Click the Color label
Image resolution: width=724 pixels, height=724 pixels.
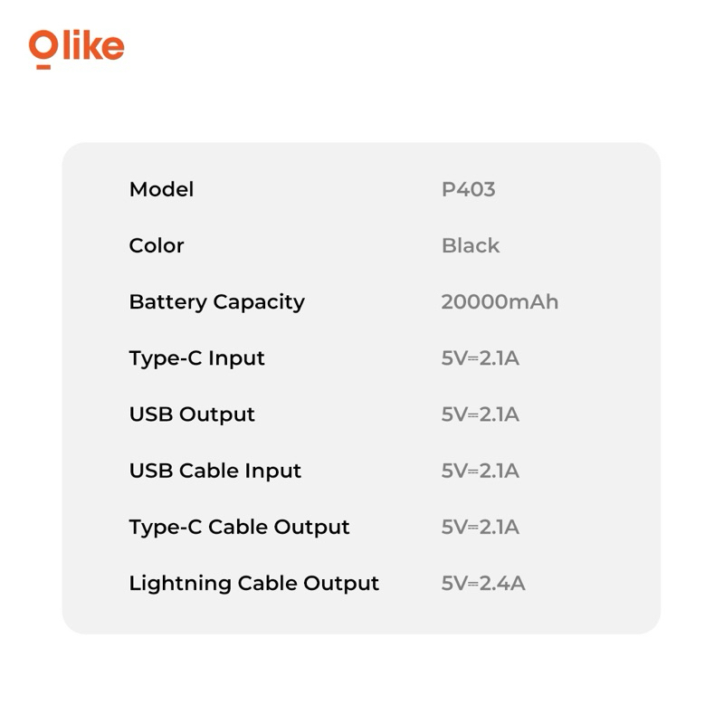(157, 245)
